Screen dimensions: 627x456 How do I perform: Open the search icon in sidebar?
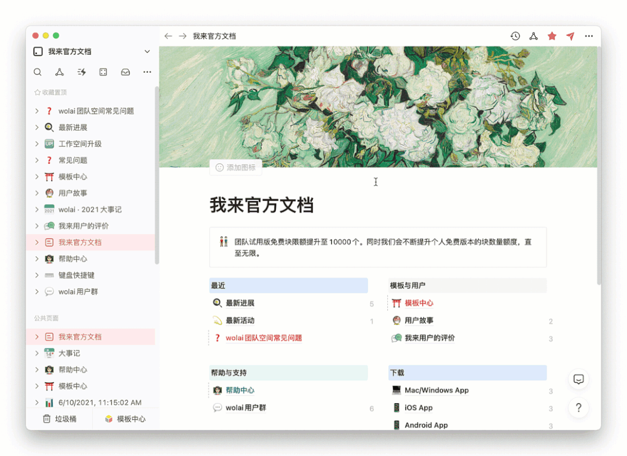(x=38, y=72)
